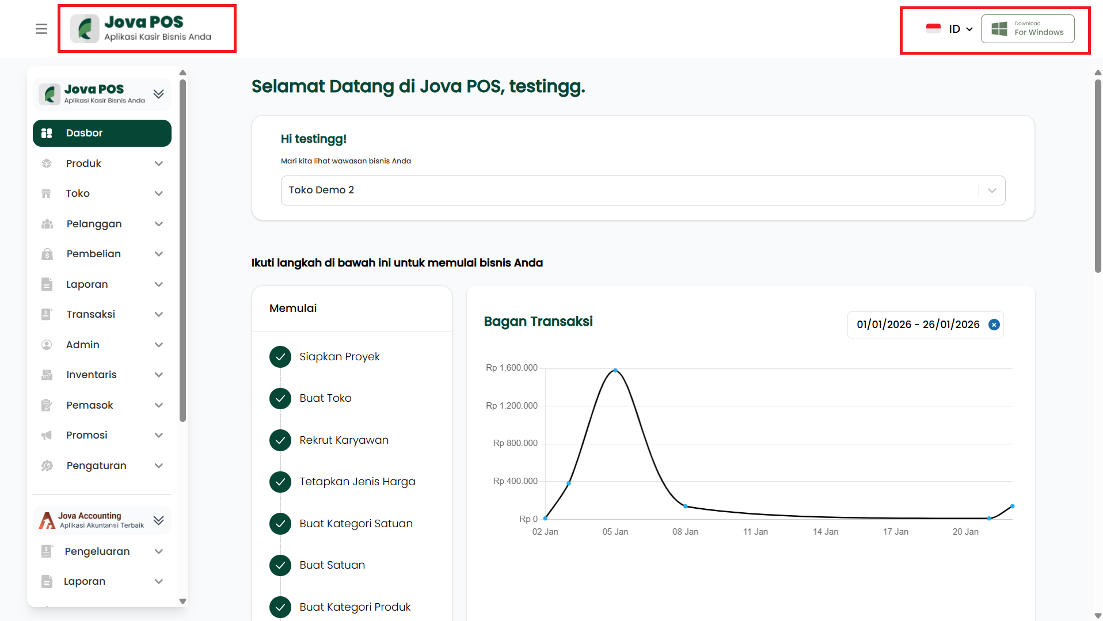Click the hamburger menu icon
Viewport: 1103px width, 621px height.
pos(41,29)
